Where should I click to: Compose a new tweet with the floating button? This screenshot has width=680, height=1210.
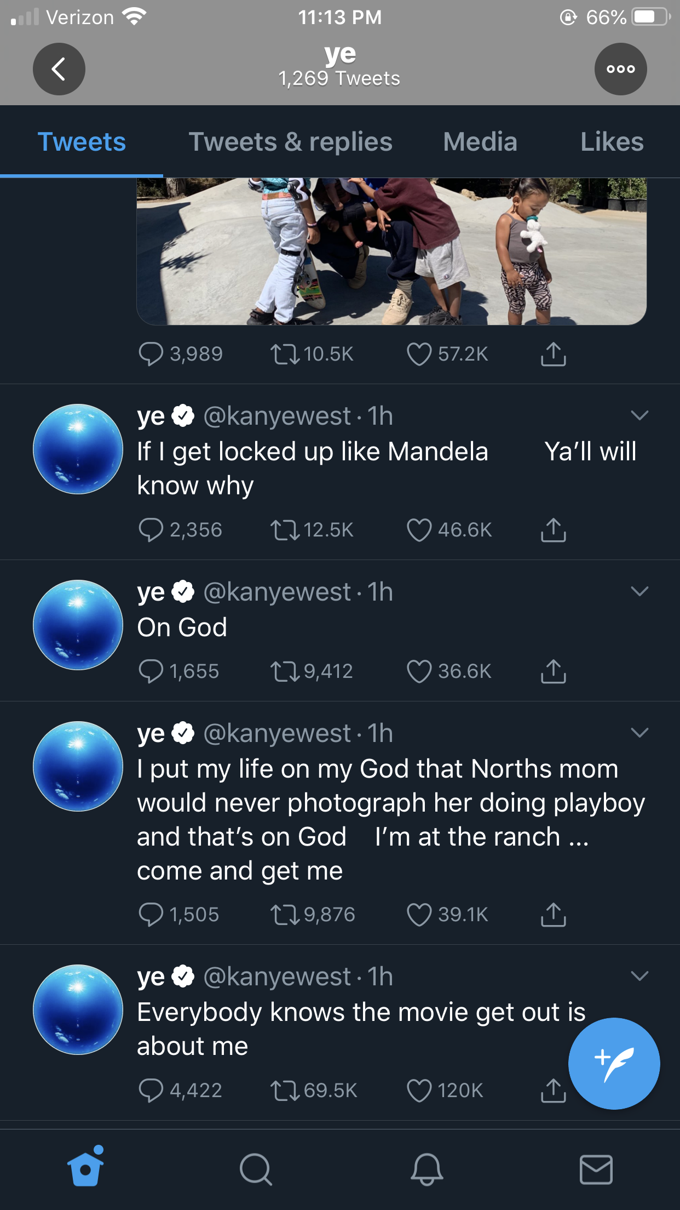coord(614,1063)
